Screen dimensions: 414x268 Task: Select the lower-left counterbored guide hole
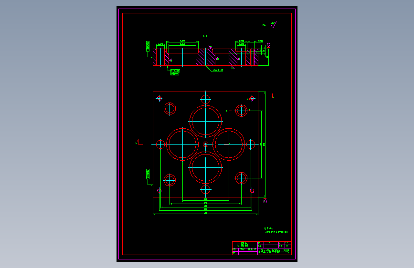point(170,180)
